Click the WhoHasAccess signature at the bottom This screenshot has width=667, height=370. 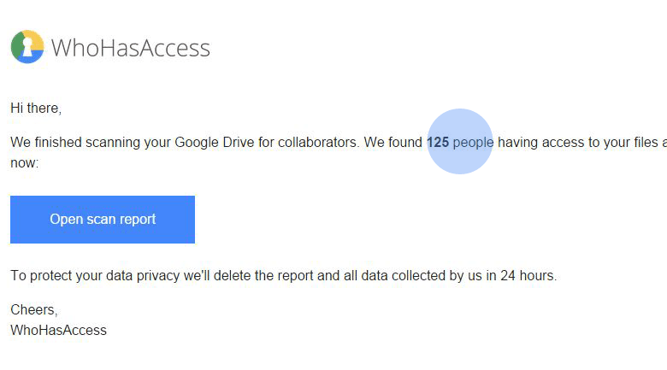click(x=58, y=330)
